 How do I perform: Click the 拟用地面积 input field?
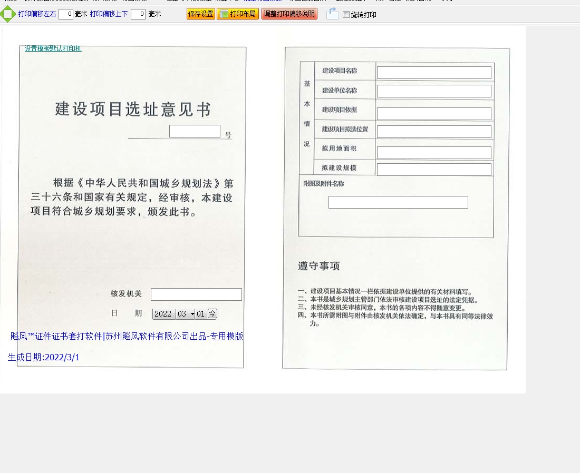434,153
